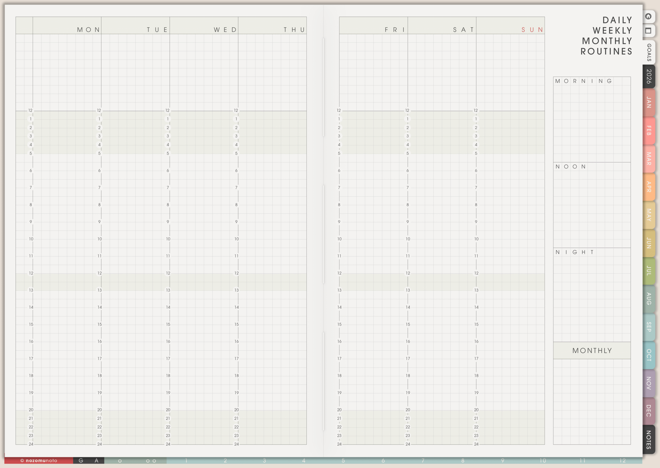Click the home icon tab

pos(648,16)
